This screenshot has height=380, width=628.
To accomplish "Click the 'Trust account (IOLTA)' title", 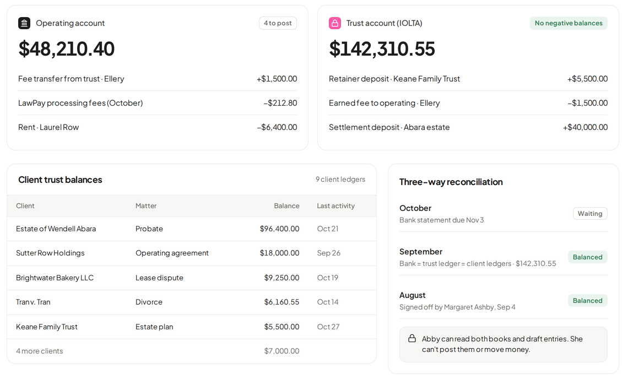I will (384, 23).
